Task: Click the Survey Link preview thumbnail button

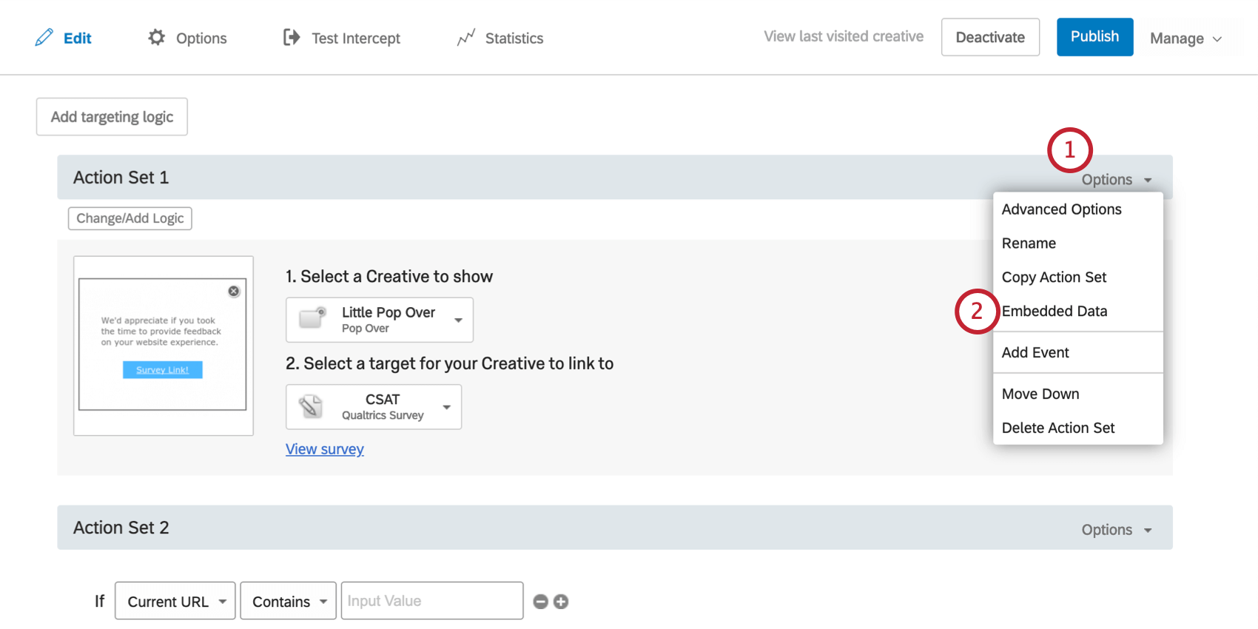Action: coord(163,370)
